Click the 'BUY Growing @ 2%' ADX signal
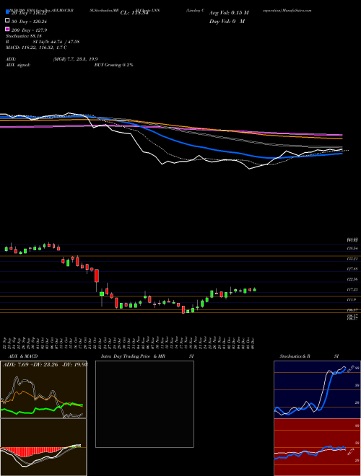This screenshot has height=476, width=361. pyautogui.click(x=113, y=65)
